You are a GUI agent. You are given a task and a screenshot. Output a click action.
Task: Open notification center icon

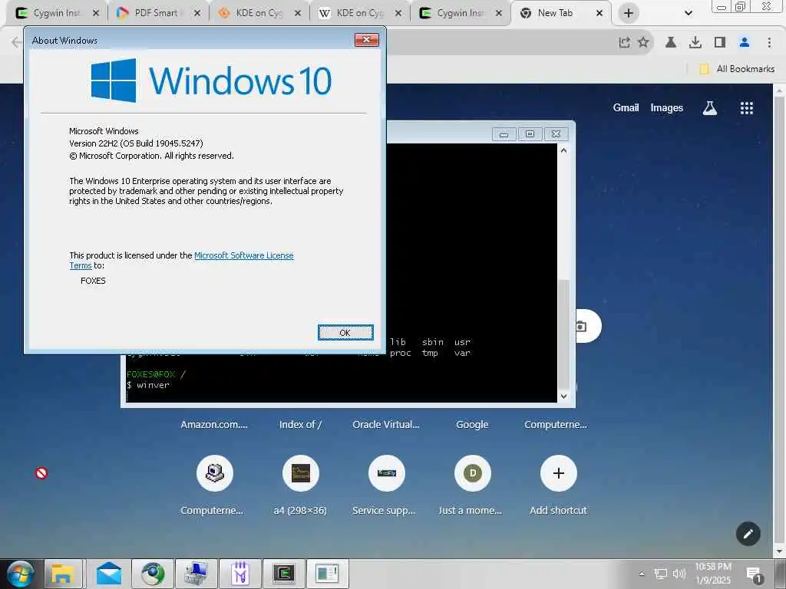[x=754, y=574]
